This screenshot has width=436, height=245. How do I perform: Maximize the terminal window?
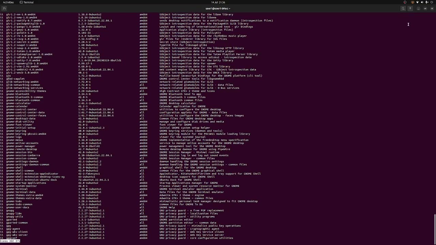point(425,9)
